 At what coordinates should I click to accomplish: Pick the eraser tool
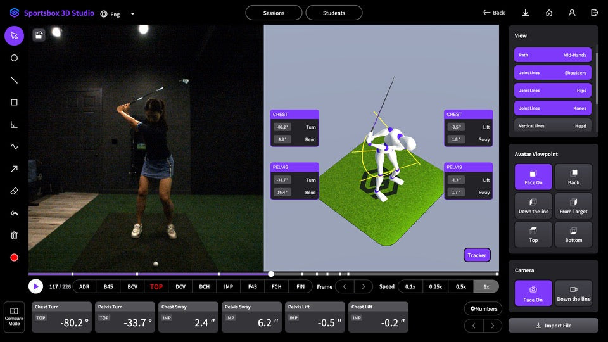coord(14,191)
